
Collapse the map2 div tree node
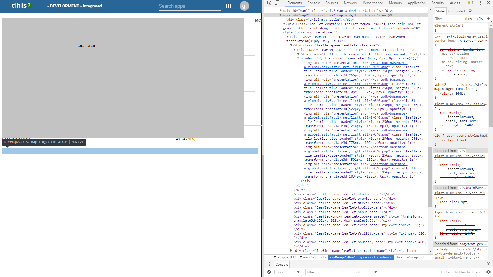point(281,15)
